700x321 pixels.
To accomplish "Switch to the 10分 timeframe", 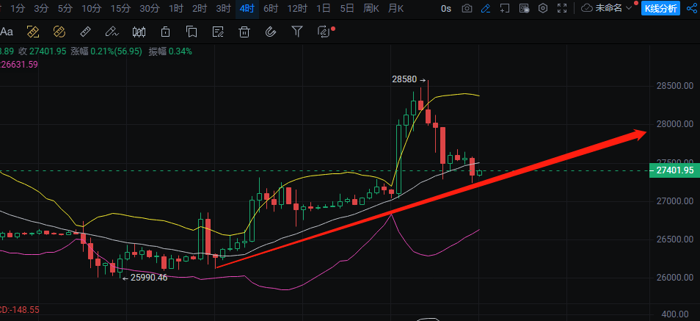I will click(92, 8).
